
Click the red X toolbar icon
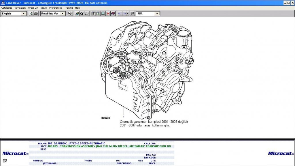click(108, 14)
